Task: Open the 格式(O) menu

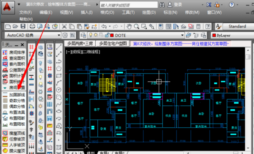Action: (x=107, y=12)
